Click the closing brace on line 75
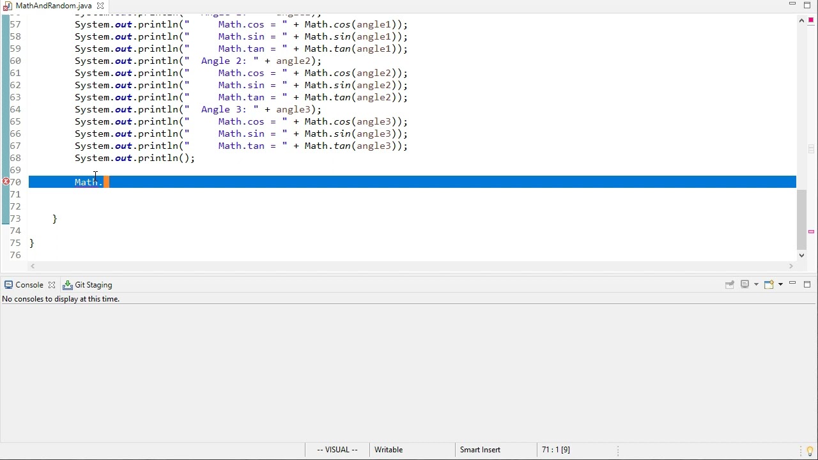 [32, 243]
